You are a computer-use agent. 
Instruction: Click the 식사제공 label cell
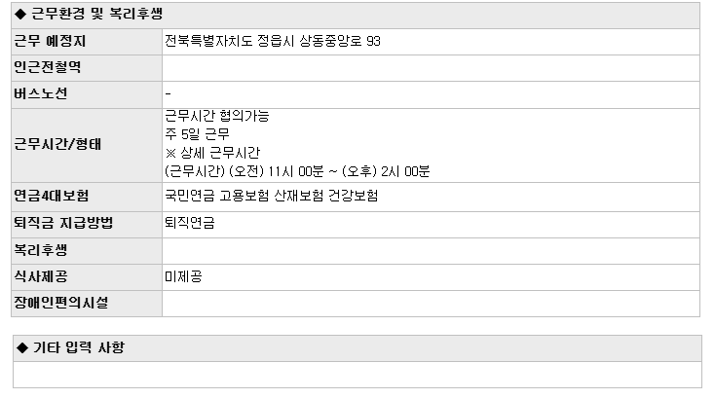[87, 277]
